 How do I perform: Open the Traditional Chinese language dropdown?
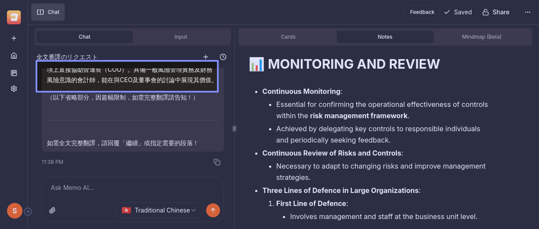tap(159, 210)
